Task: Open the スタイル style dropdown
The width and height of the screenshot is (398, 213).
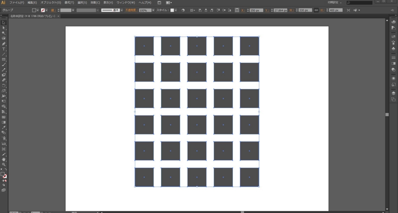Action: 176,10
